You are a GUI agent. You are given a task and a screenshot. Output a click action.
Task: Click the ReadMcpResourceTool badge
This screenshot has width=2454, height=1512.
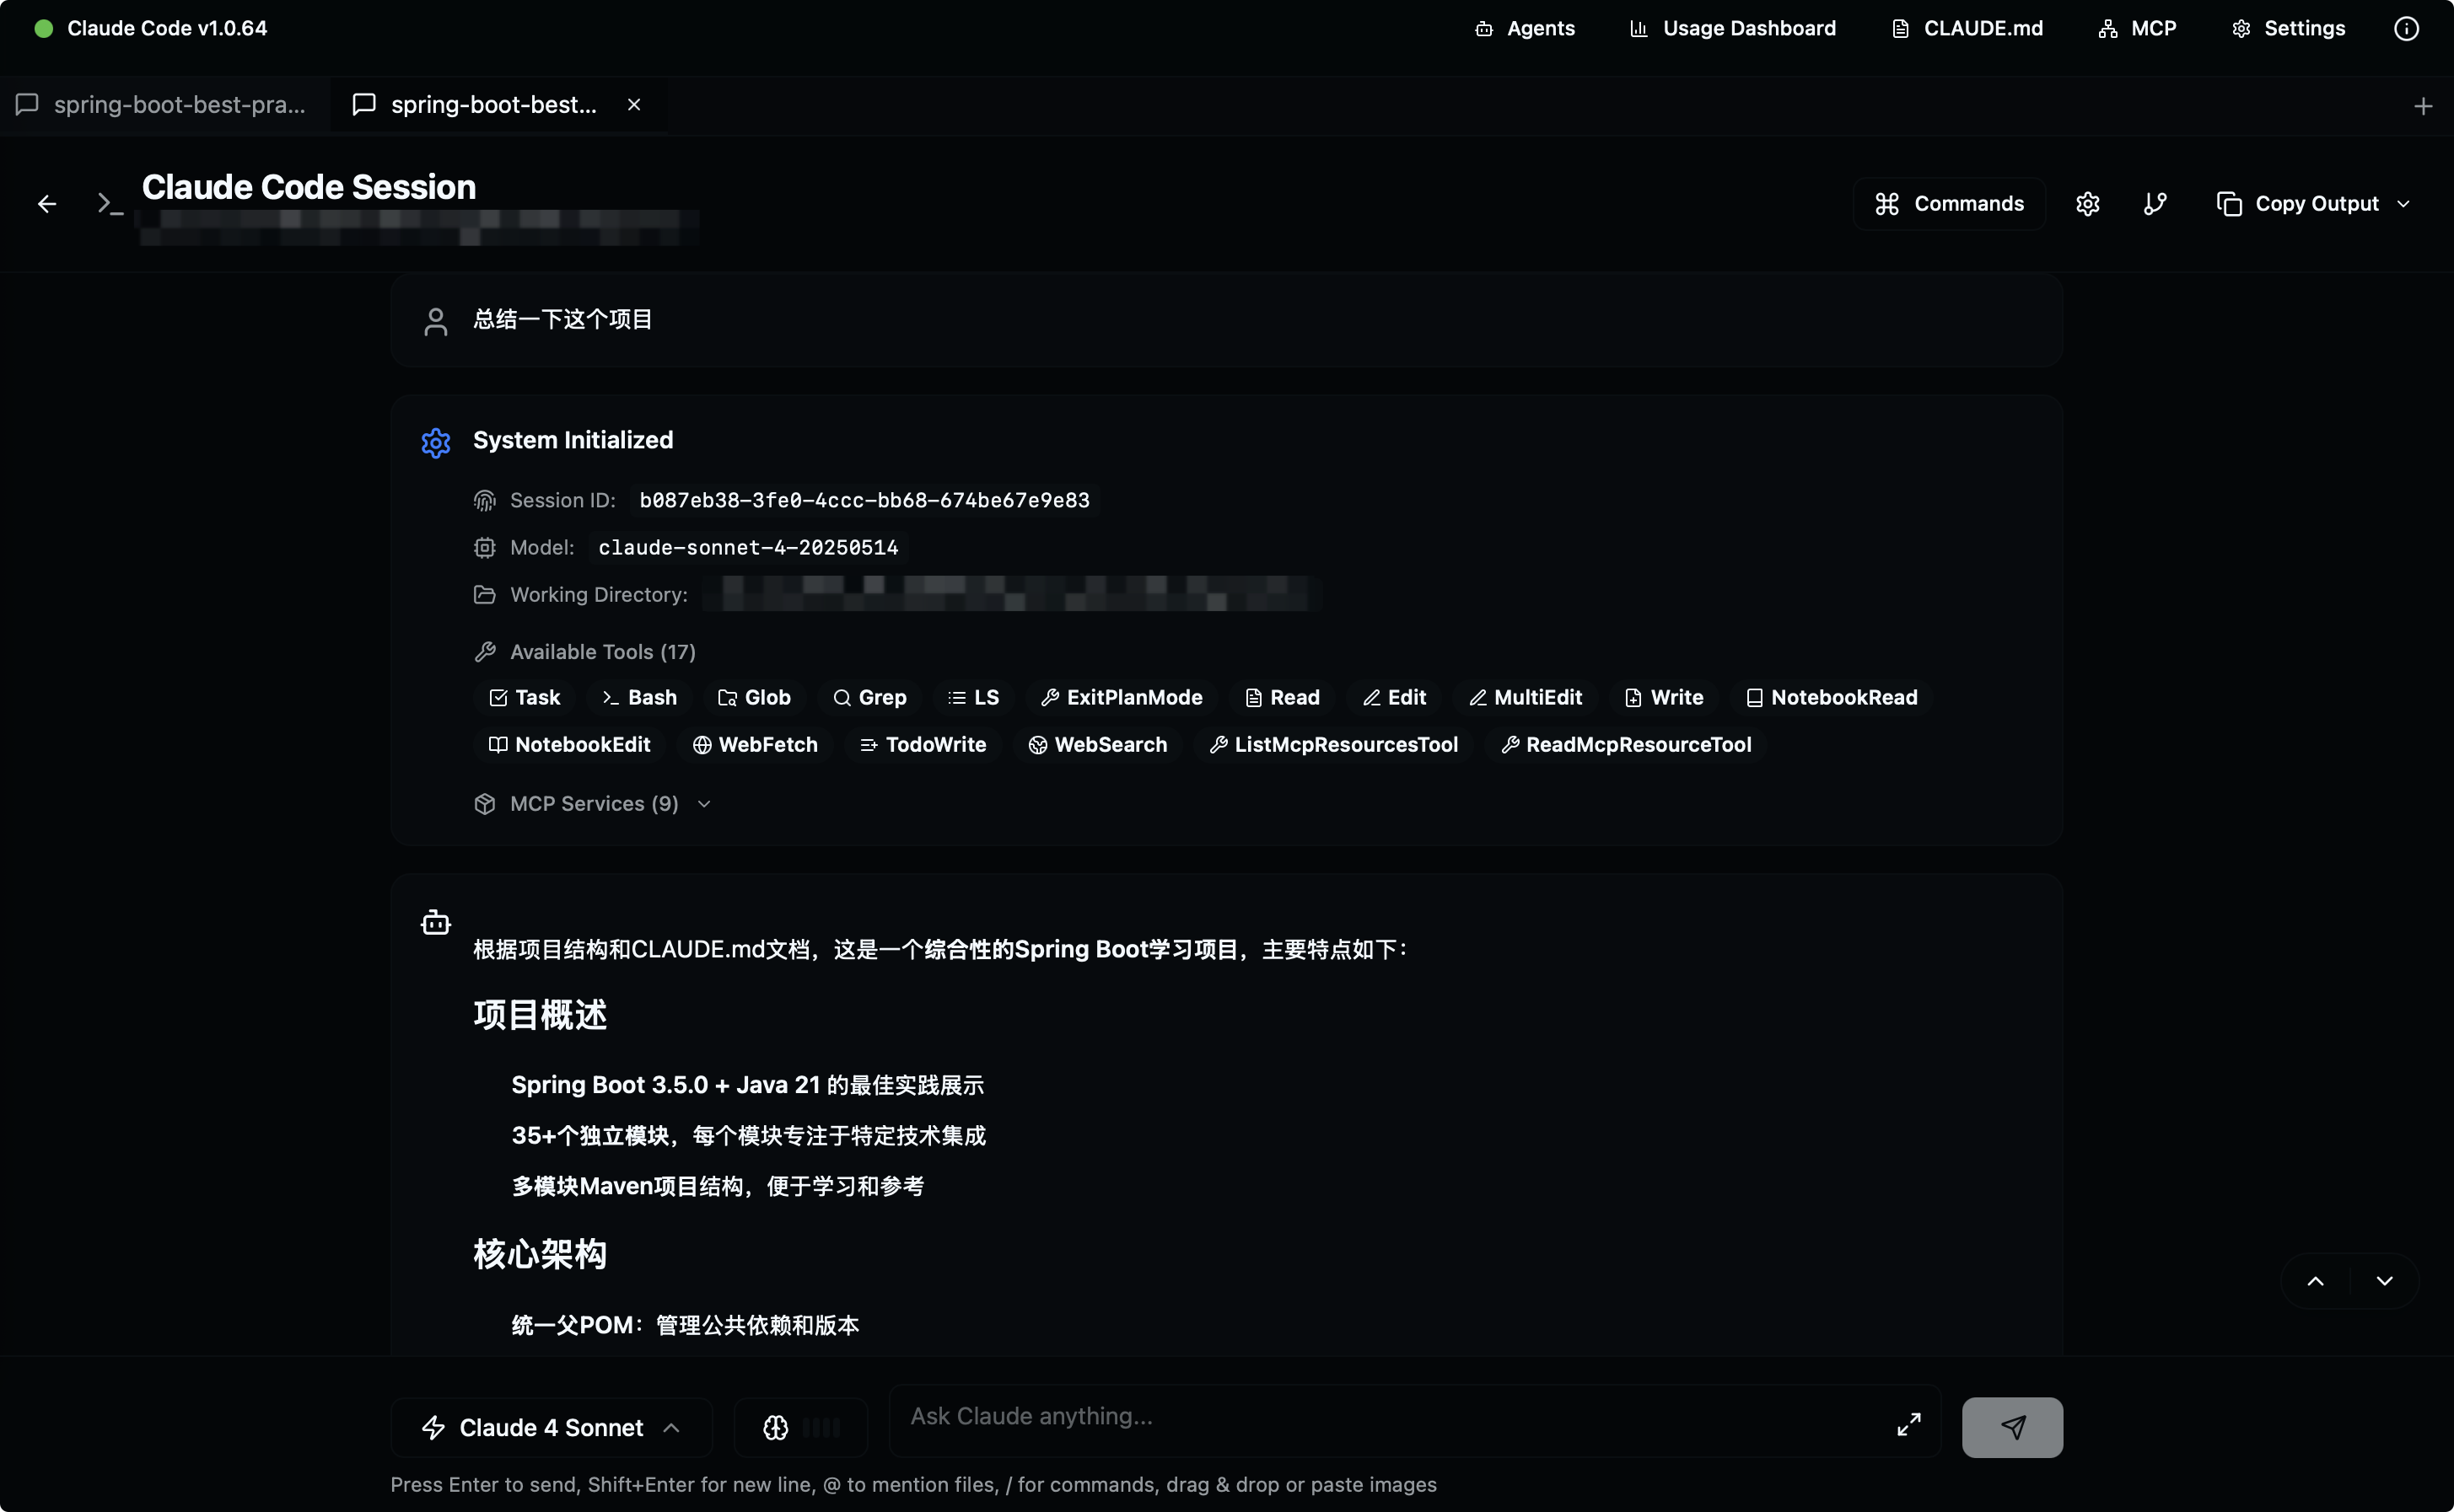pos(1627,744)
